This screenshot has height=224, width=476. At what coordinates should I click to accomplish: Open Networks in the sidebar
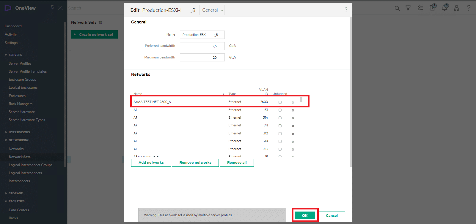(x=16, y=149)
